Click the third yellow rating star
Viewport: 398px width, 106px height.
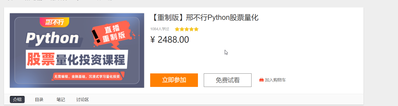point(187,29)
